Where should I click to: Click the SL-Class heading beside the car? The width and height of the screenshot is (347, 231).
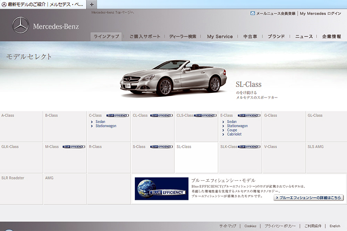[248, 84]
